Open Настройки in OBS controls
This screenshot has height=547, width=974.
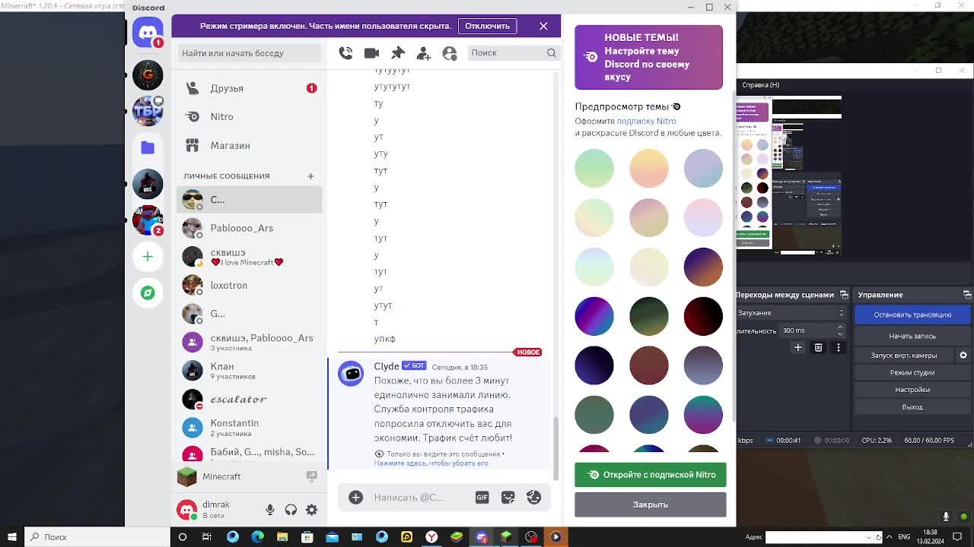pos(912,390)
